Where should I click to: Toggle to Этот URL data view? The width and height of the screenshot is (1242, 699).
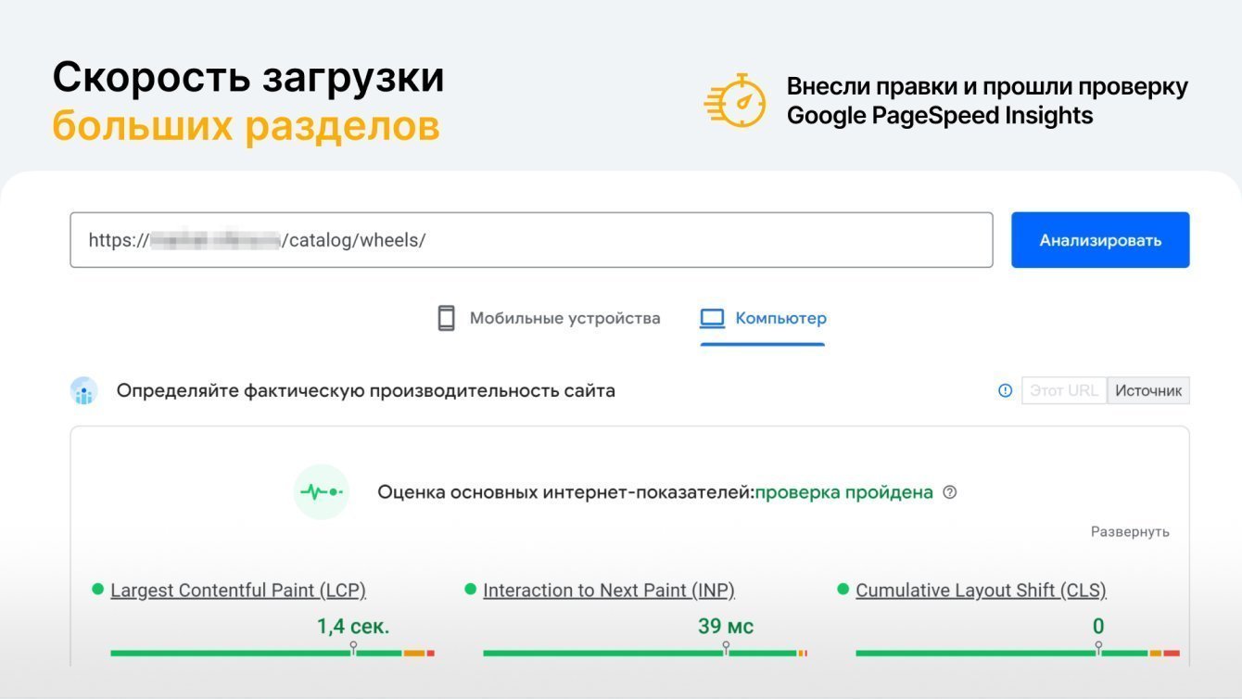click(1064, 390)
